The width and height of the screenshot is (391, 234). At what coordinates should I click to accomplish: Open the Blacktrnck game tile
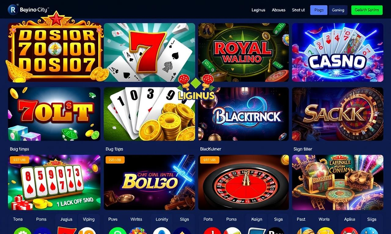tap(243, 114)
